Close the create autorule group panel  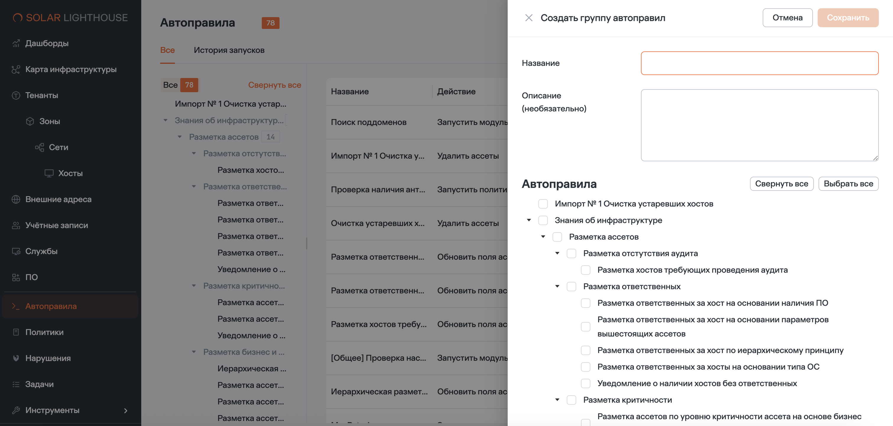[x=529, y=18]
